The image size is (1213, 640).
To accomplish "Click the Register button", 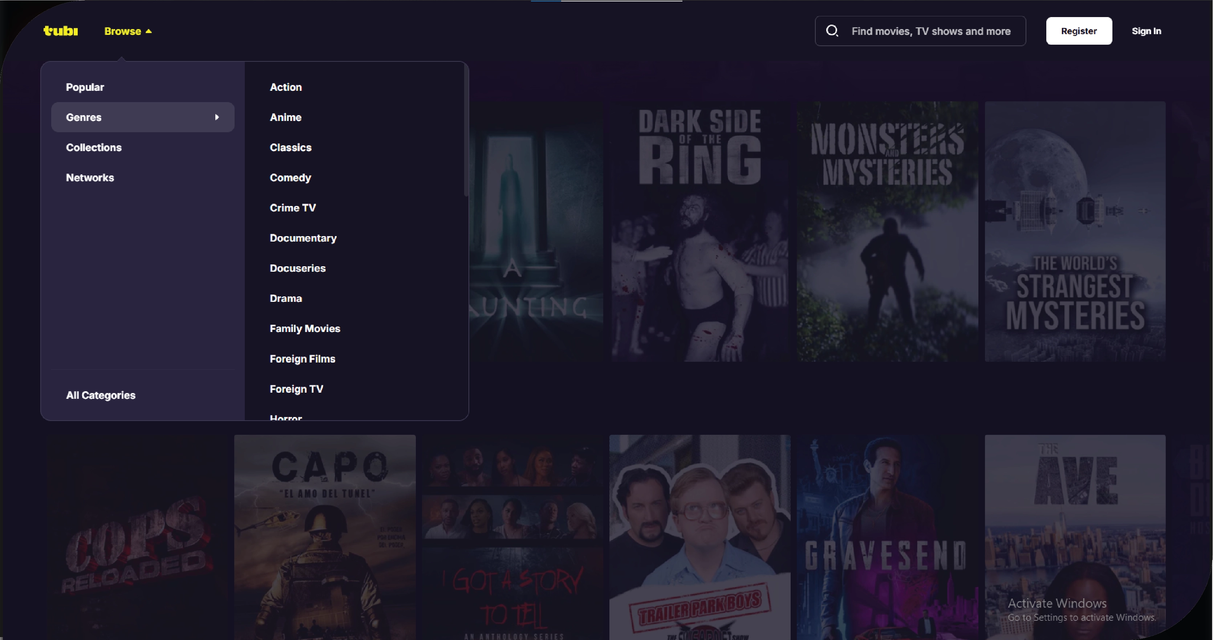I will tap(1078, 31).
